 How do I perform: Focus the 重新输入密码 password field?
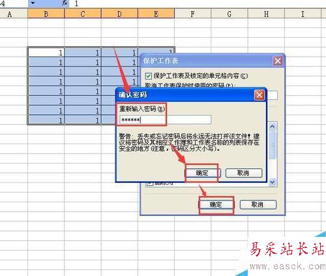point(165,120)
